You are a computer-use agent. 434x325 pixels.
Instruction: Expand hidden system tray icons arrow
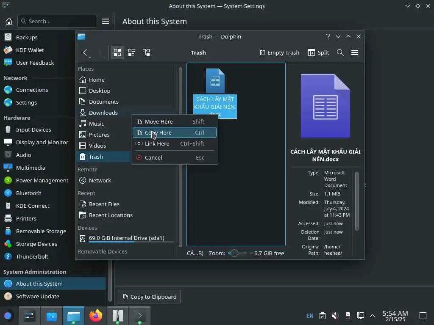pos(373,316)
